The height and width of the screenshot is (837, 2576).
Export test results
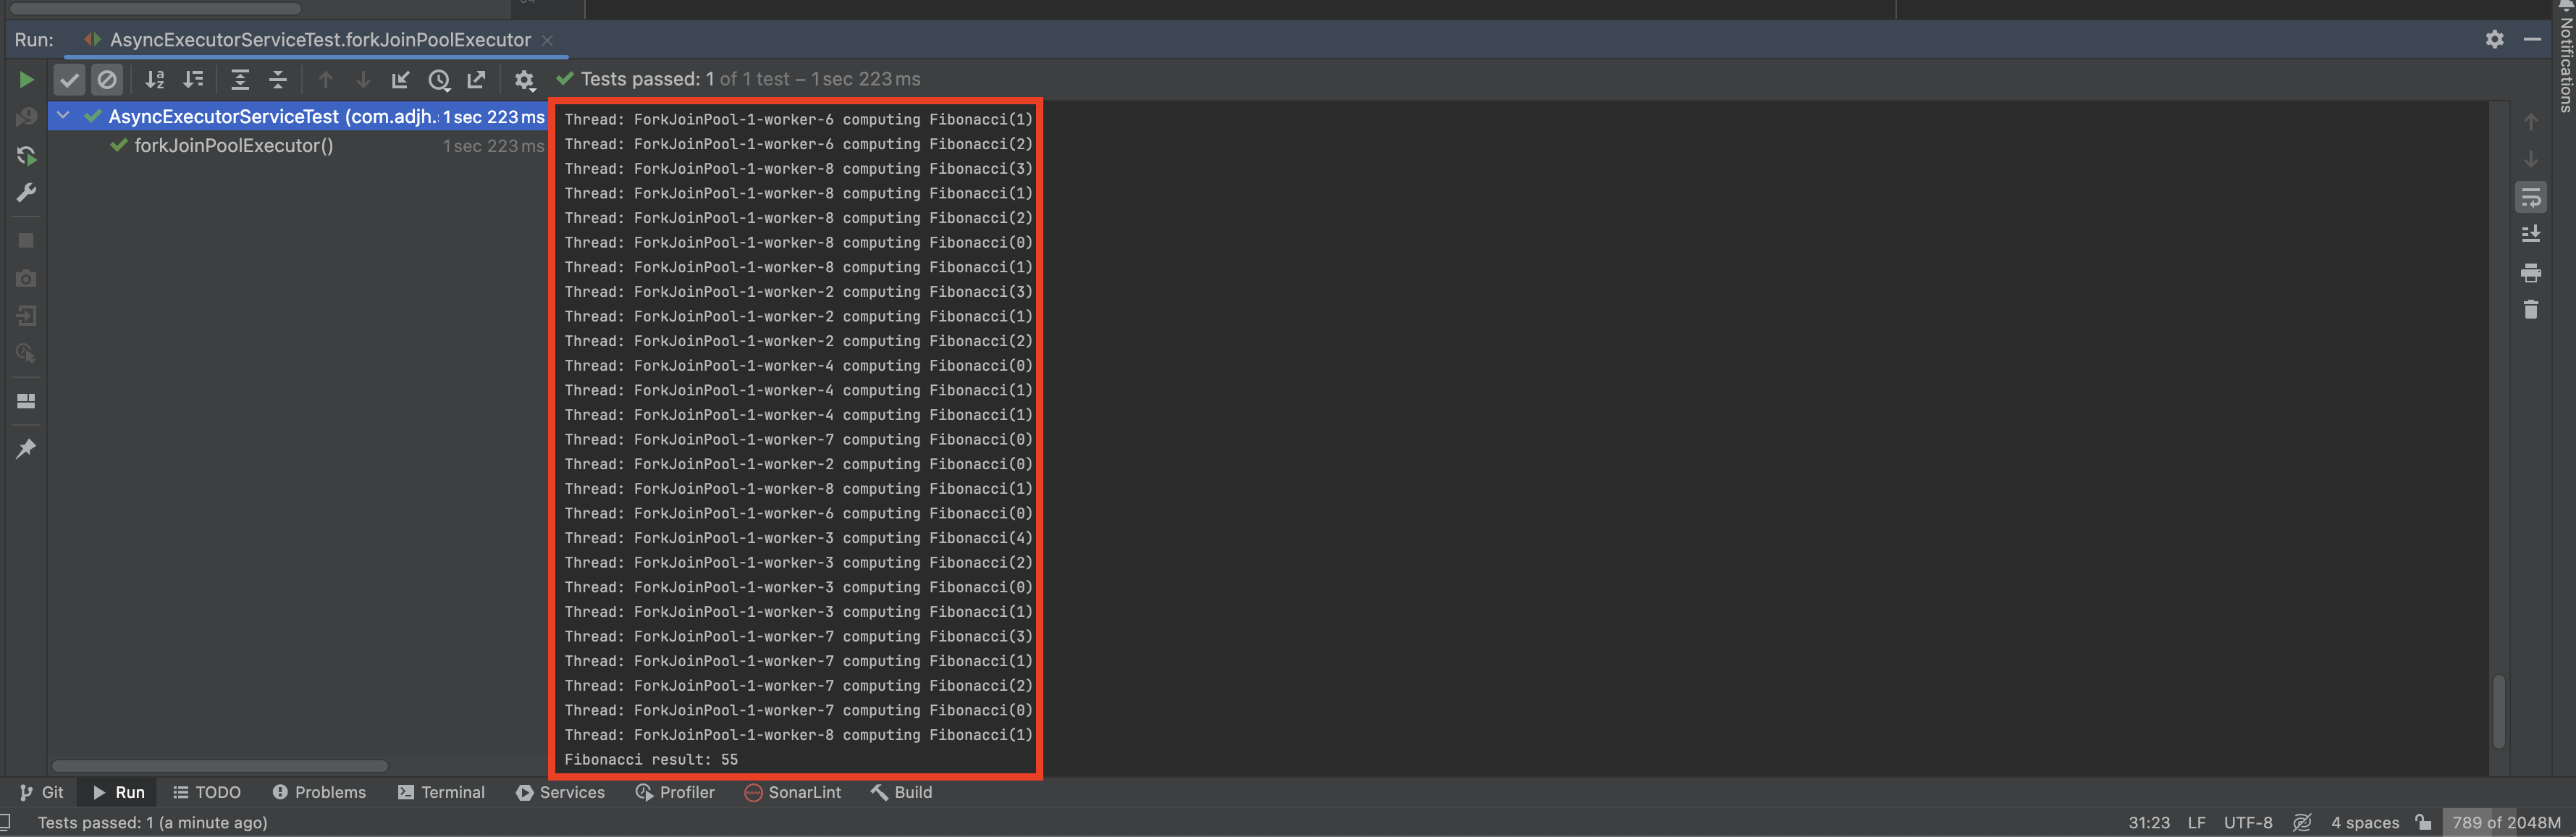click(477, 79)
